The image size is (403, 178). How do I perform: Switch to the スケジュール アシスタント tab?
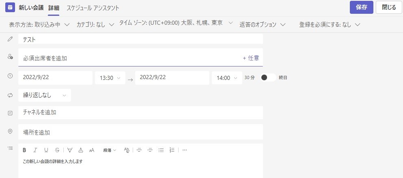click(x=93, y=8)
